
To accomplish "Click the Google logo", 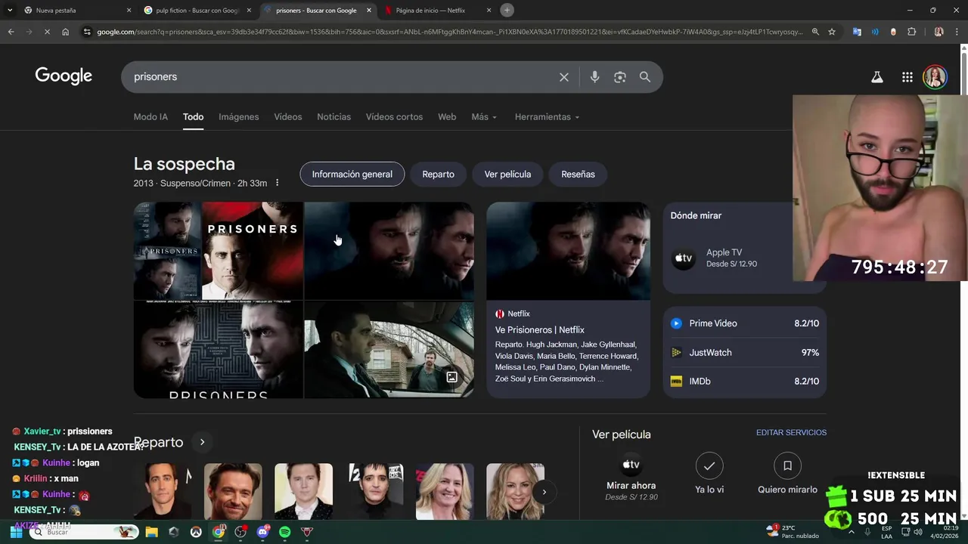I will tap(64, 76).
